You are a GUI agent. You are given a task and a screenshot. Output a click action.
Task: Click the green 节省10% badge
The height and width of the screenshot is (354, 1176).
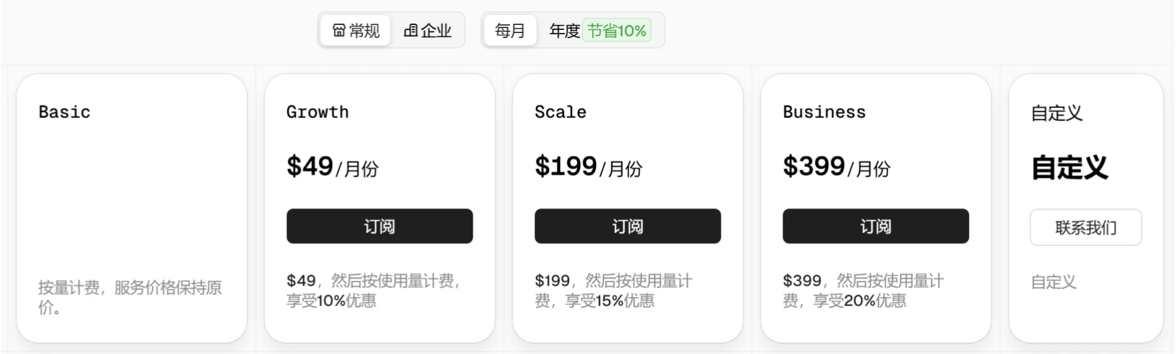click(x=616, y=31)
